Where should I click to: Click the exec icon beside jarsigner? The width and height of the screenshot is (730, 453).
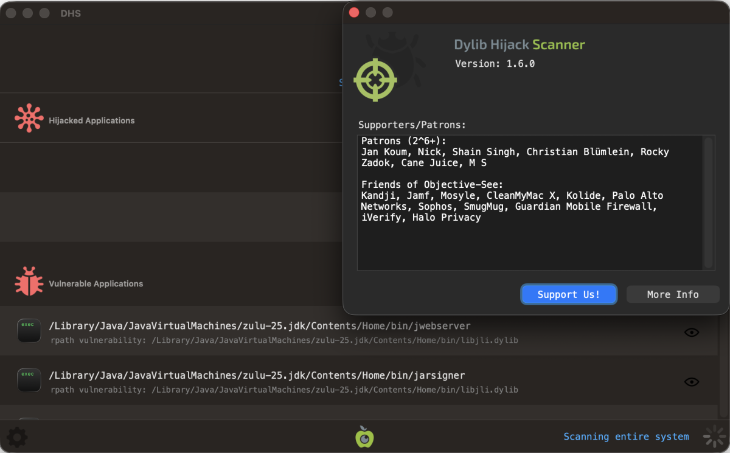29,380
